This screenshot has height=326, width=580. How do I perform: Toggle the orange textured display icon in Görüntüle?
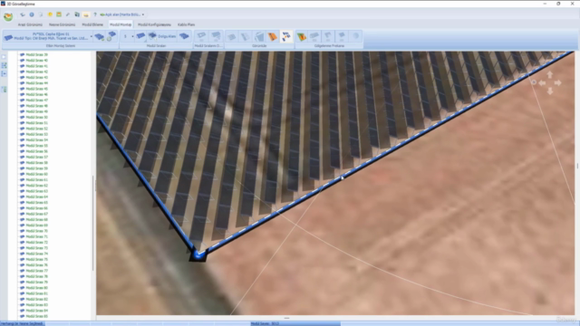[273, 36]
